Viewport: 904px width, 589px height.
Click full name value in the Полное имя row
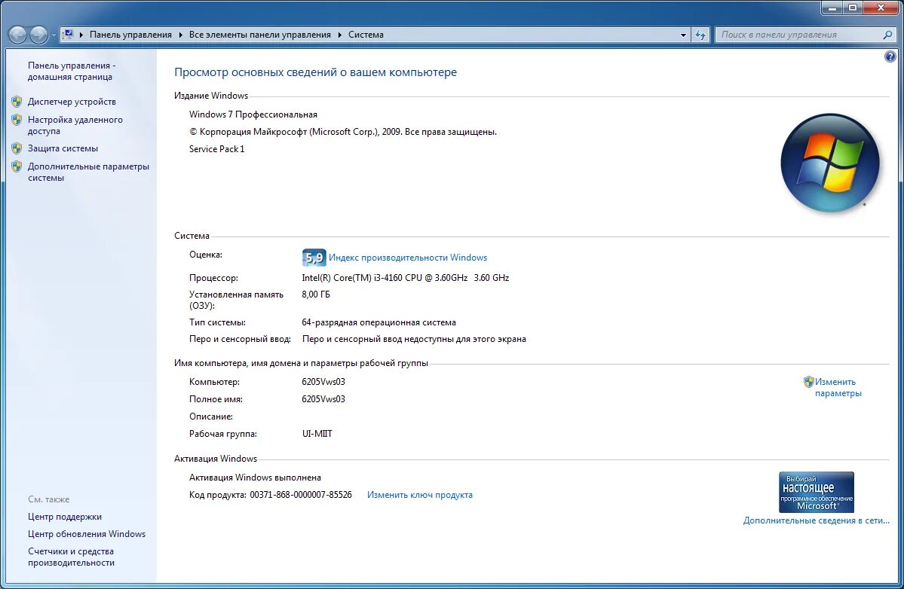coord(323,399)
